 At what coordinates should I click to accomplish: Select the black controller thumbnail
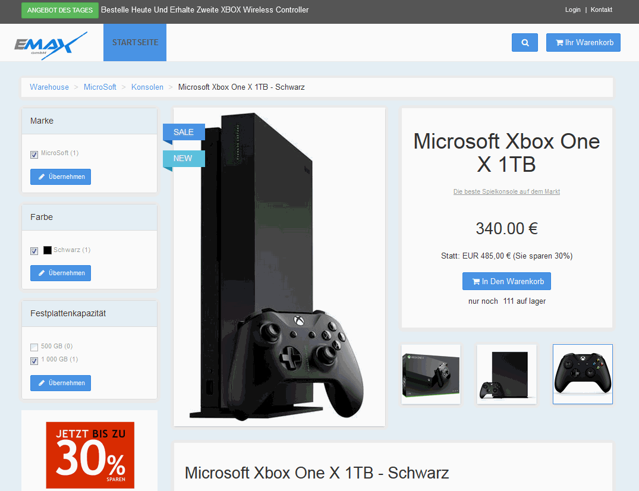pyautogui.click(x=583, y=374)
